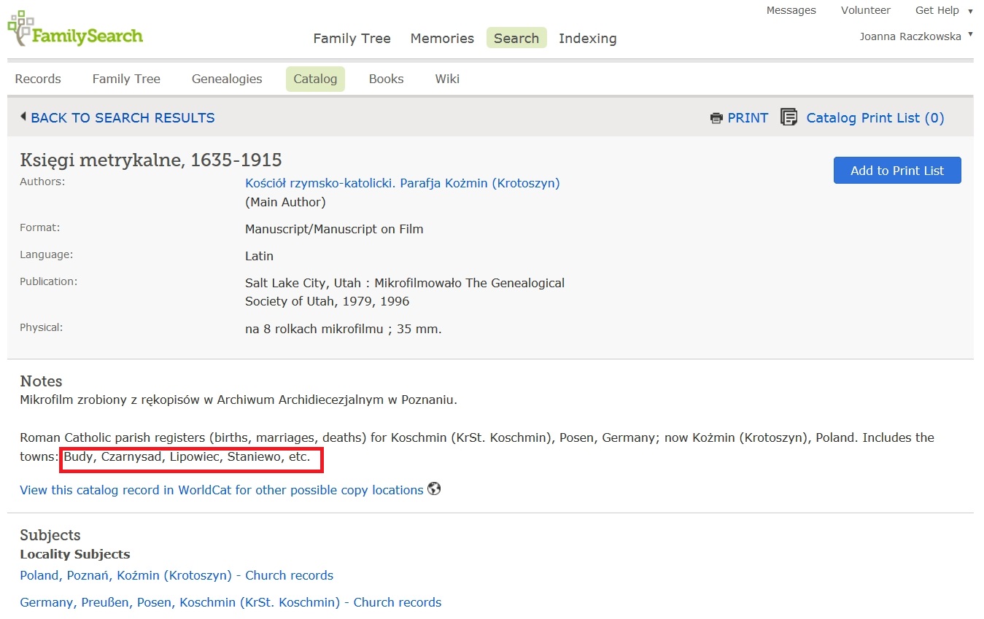Select the Indexing menu item

click(587, 39)
